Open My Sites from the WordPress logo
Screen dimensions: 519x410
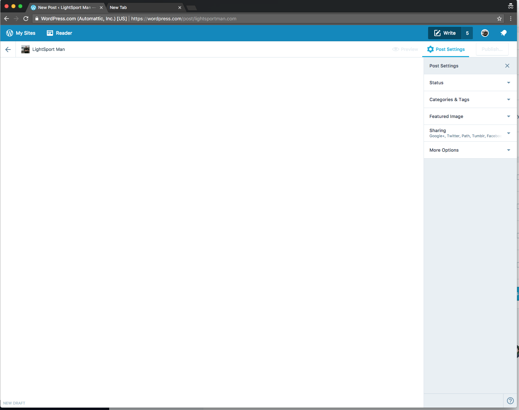(21, 33)
